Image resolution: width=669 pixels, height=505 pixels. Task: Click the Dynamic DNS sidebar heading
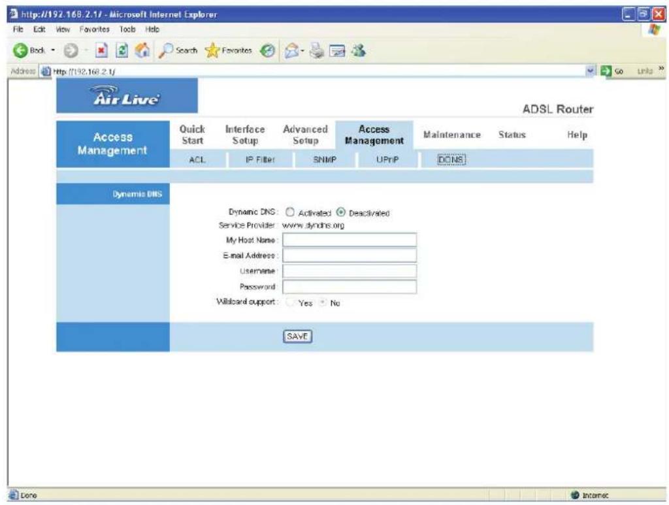pyautogui.click(x=137, y=194)
